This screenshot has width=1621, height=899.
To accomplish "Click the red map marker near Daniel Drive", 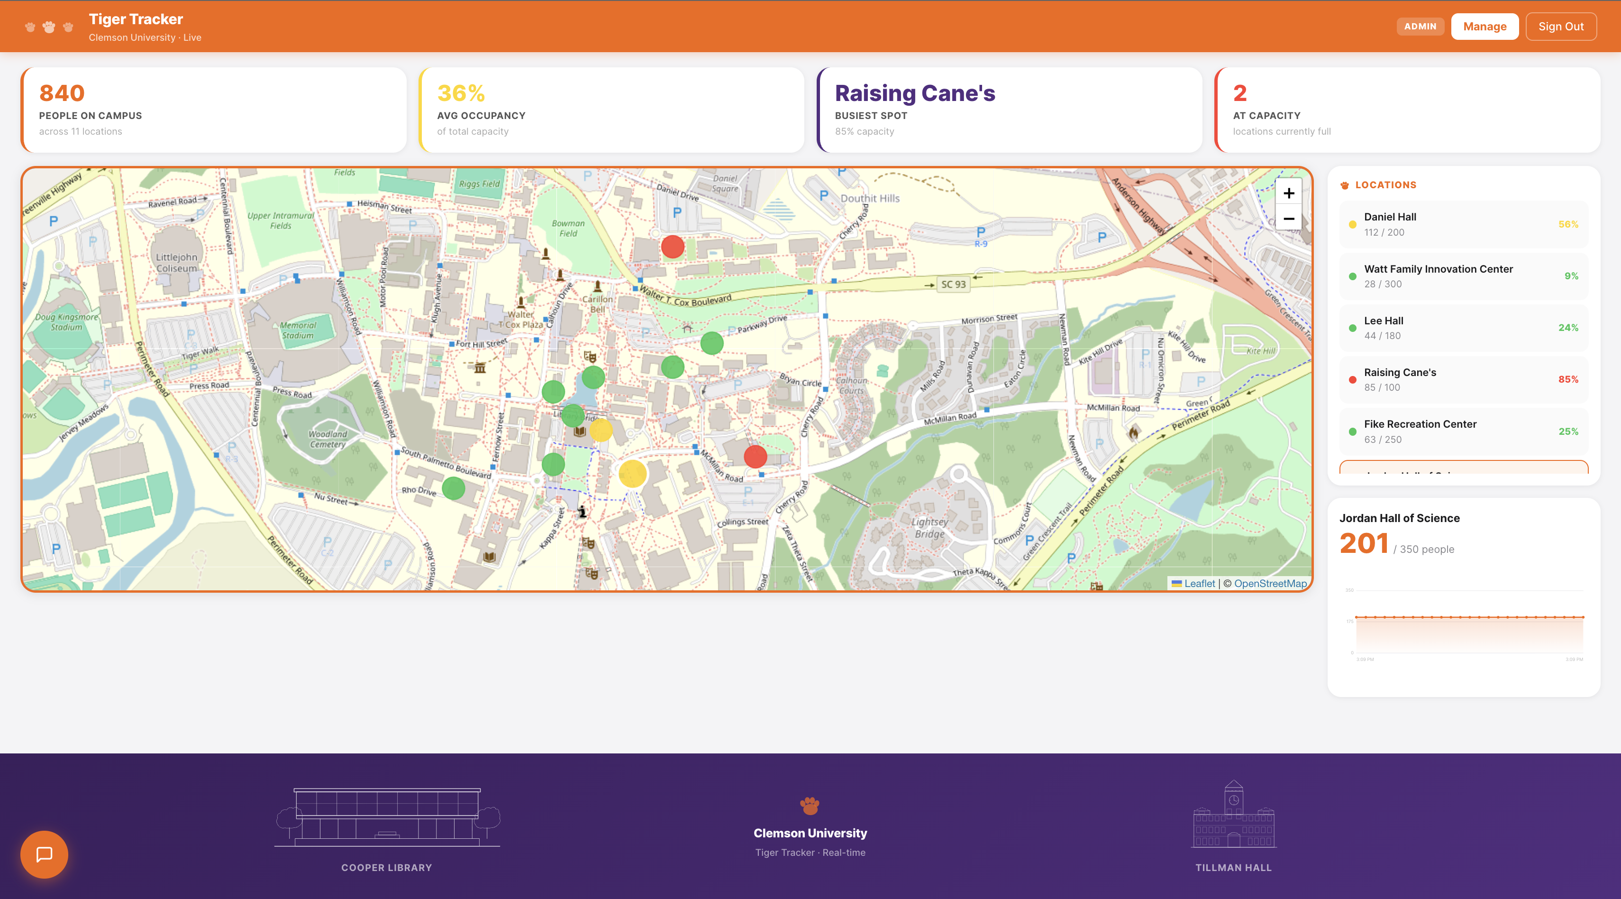I will click(673, 246).
